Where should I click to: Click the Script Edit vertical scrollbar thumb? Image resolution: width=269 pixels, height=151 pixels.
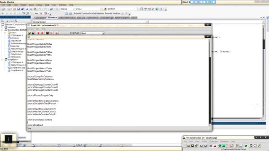[x=210, y=90]
